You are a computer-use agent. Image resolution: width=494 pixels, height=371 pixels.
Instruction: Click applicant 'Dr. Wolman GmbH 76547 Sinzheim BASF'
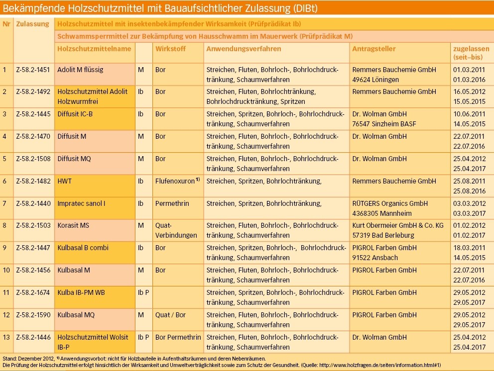pos(384,119)
